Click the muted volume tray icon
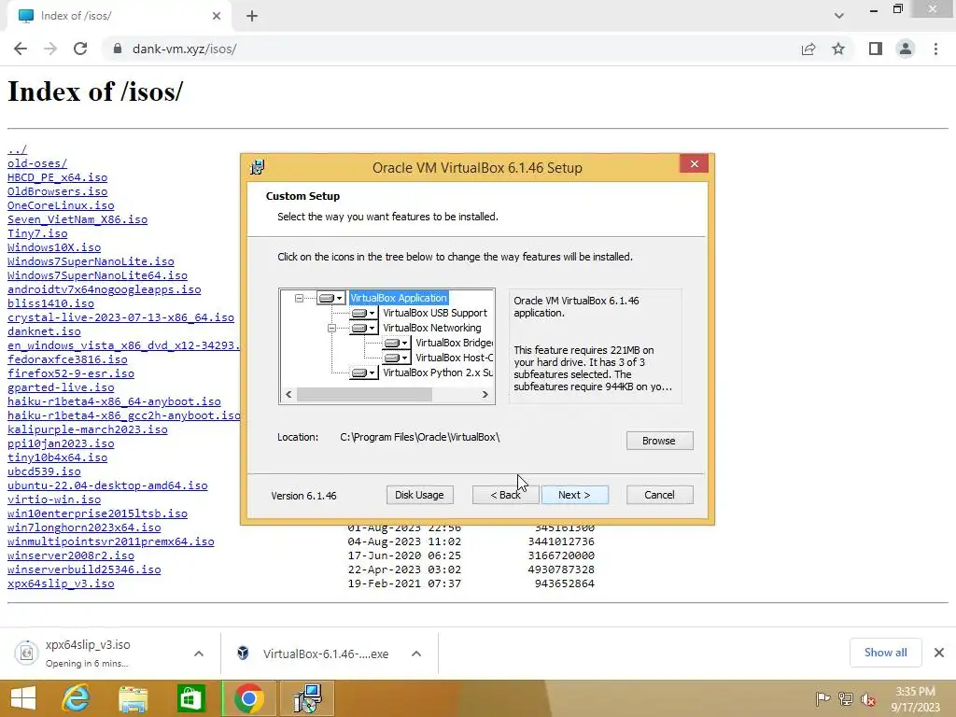Image resolution: width=956 pixels, height=717 pixels. pyautogui.click(x=868, y=698)
